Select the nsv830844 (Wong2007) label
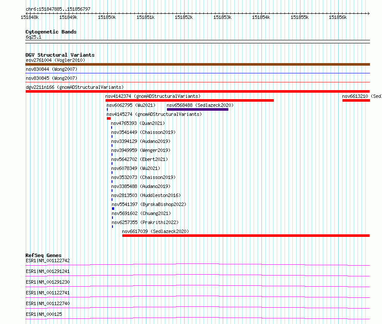The width and height of the screenshot is (382, 324). point(52,69)
